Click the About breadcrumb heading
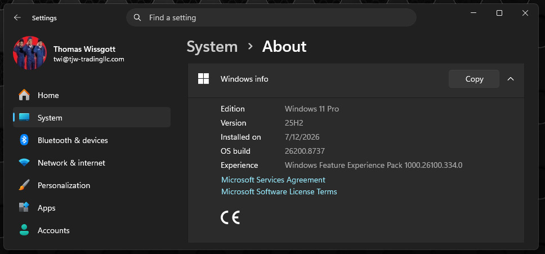545x254 pixels. (x=284, y=47)
